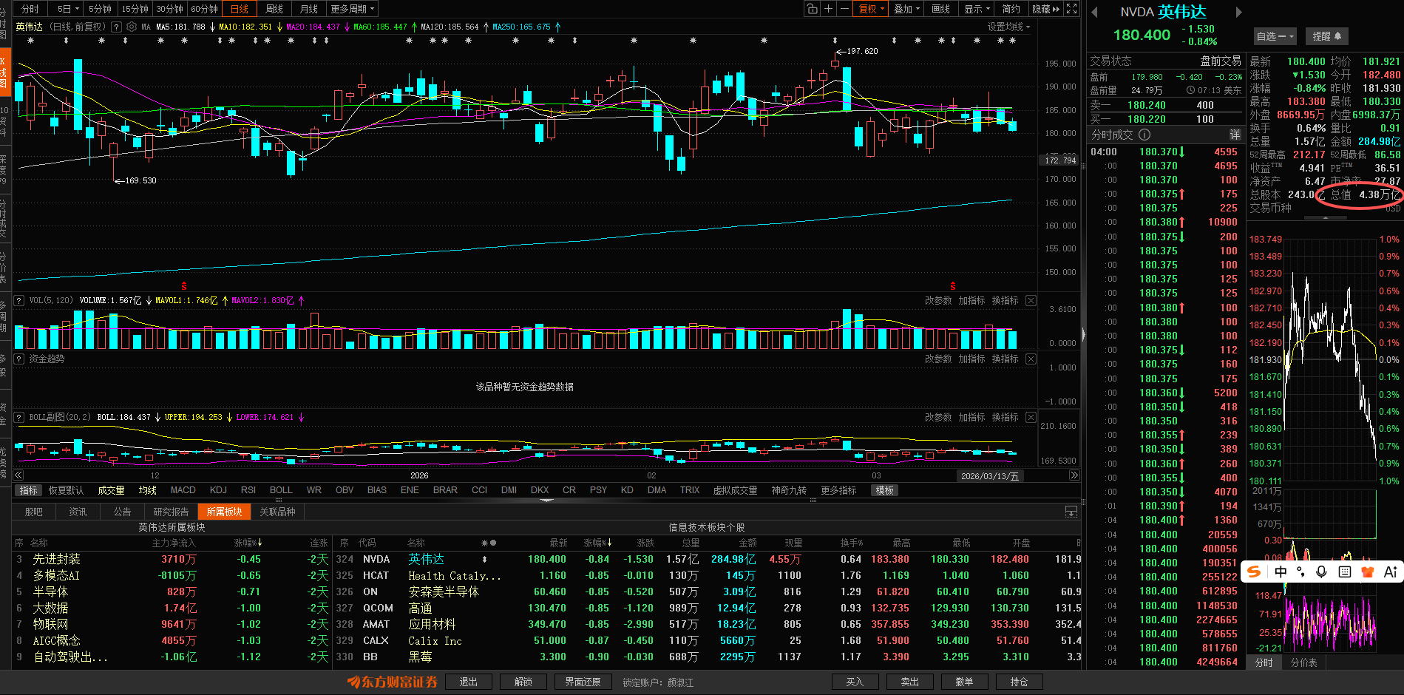
Task: Toggle the 画线 drawing tools
Action: pos(940,9)
